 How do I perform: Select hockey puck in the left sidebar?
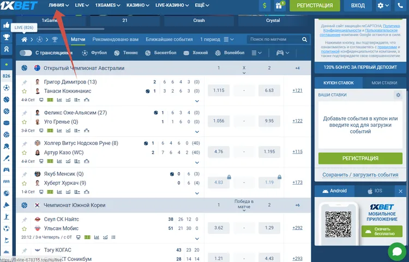6,123
